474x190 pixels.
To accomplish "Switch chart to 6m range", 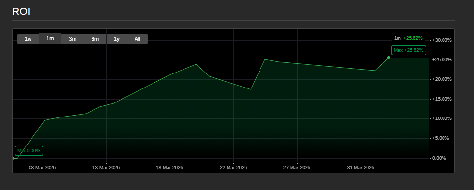I will (95, 39).
